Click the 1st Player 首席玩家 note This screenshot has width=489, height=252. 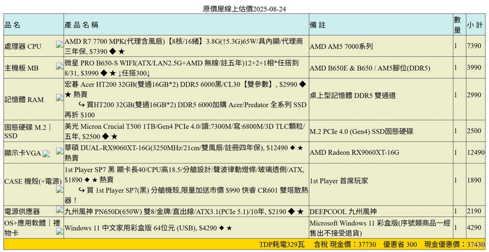pyautogui.click(x=339, y=181)
